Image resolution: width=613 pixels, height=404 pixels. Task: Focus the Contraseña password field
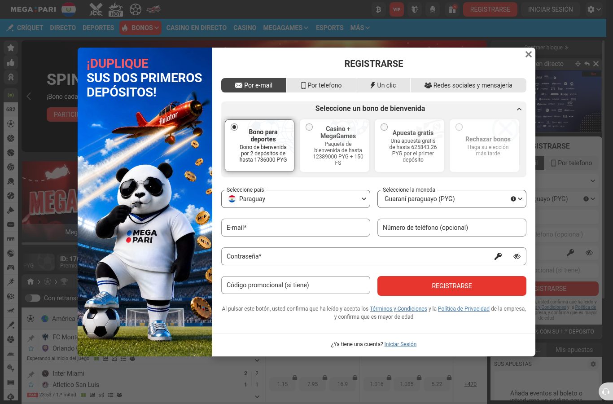pos(374,256)
